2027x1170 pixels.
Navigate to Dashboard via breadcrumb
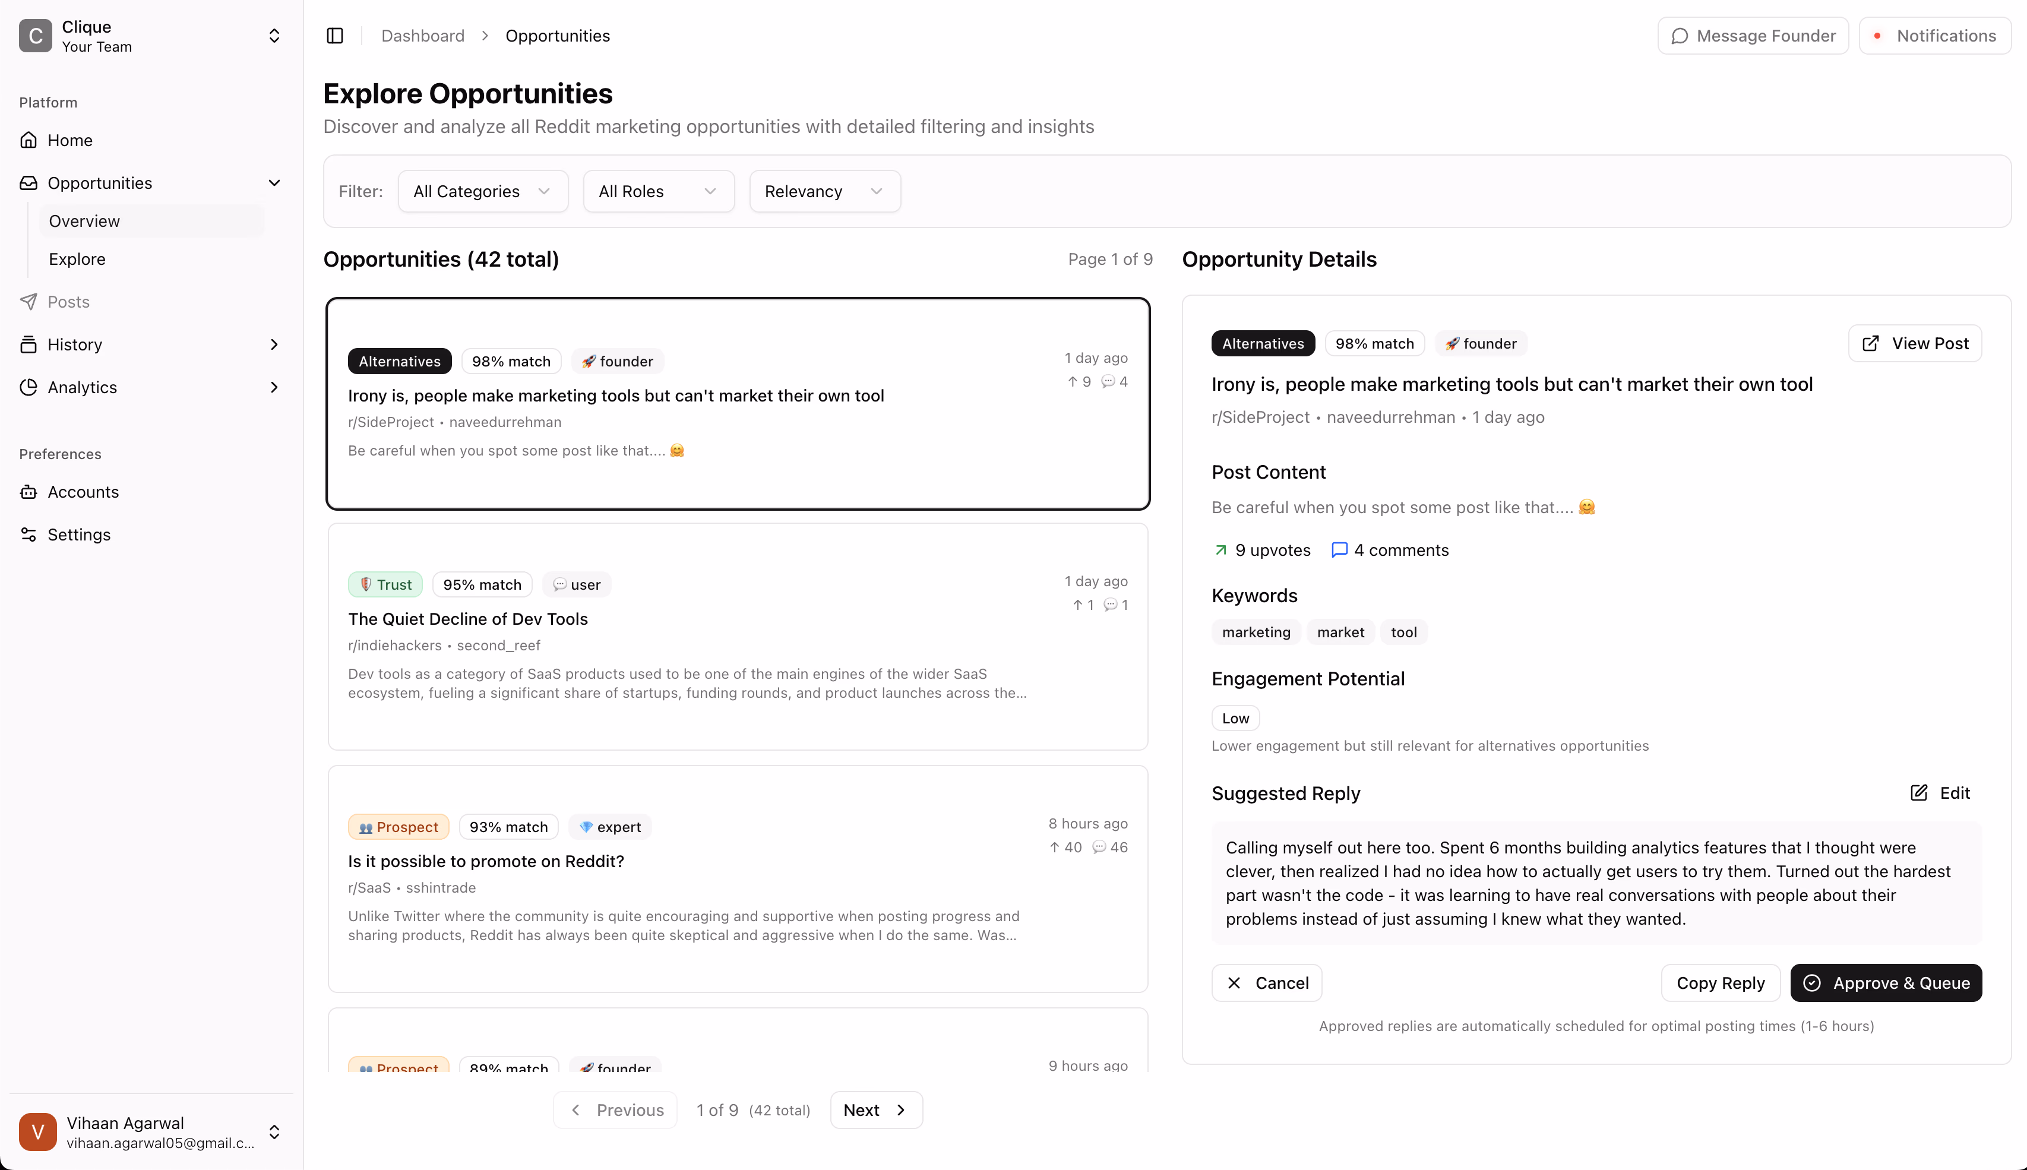[423, 36]
